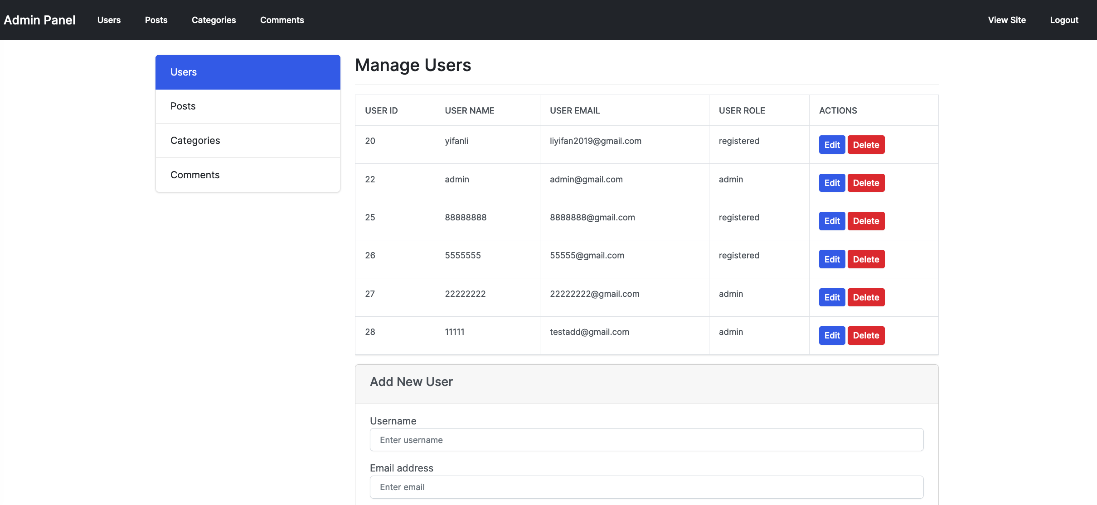
Task: Click the View Site link
Action: pos(1007,20)
